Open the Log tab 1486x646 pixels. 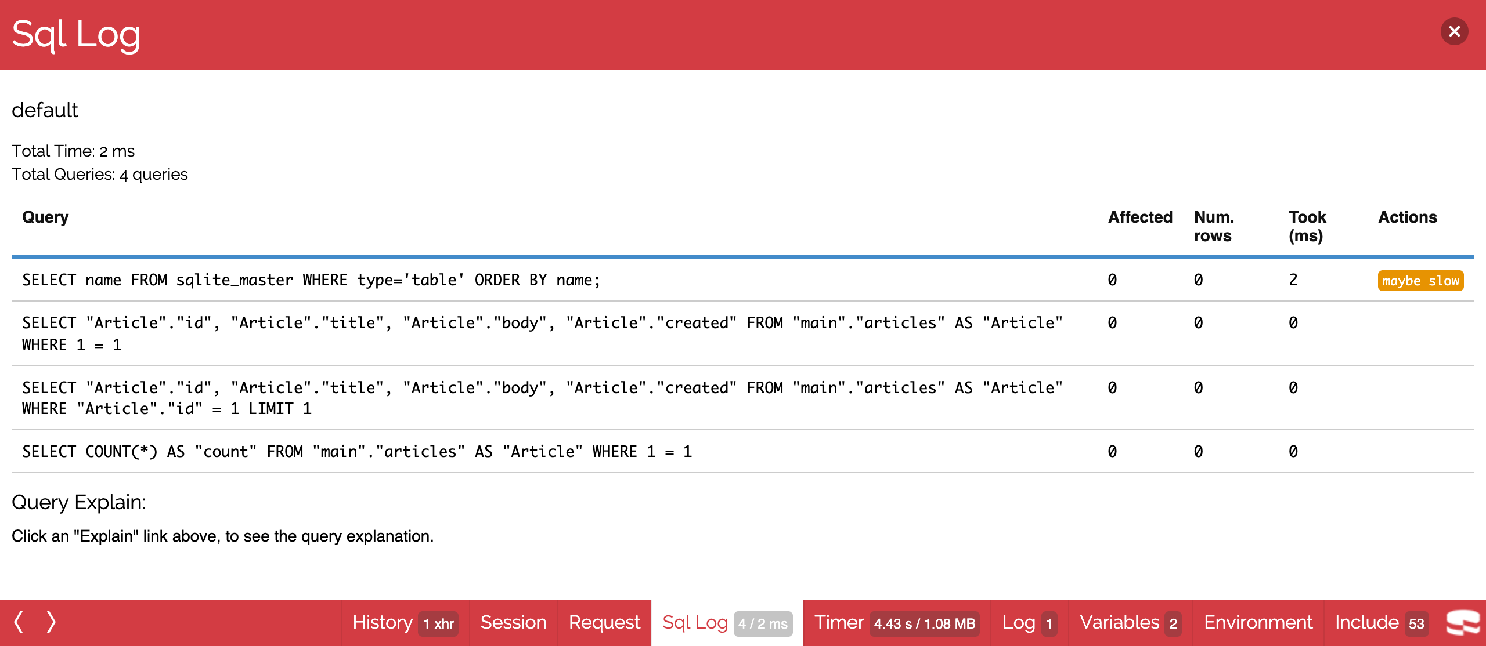tap(1029, 623)
